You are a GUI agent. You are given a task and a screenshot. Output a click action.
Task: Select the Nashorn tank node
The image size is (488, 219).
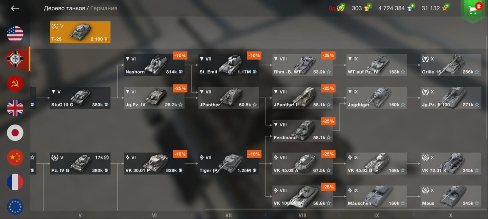click(x=155, y=65)
